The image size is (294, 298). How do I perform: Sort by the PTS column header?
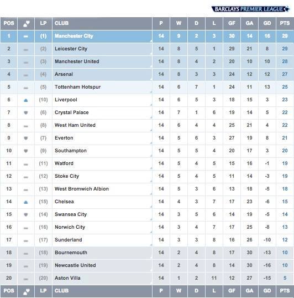coord(285,23)
